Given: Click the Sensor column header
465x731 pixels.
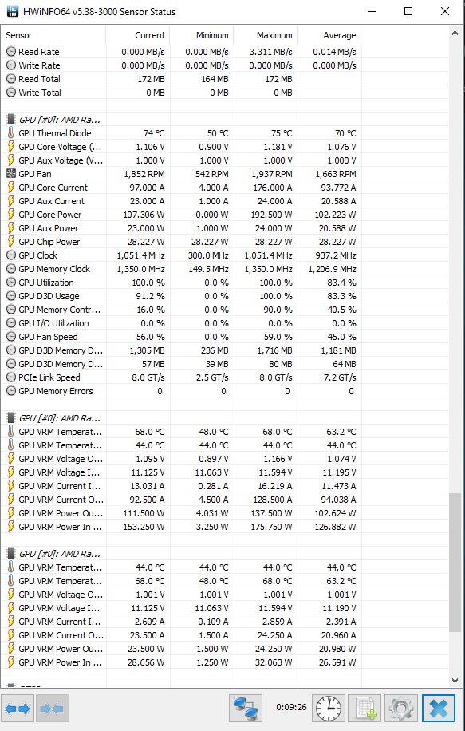Looking at the screenshot, I should pos(53,35).
